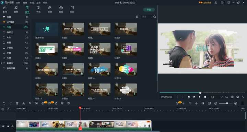Image resolution: width=247 pixels, height=132 pixels.
Task: Click the preview progress slider handle
Action: coord(200,93)
